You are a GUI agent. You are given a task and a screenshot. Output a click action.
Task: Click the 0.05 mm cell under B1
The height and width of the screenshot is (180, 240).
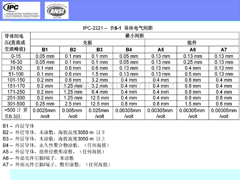(45, 56)
